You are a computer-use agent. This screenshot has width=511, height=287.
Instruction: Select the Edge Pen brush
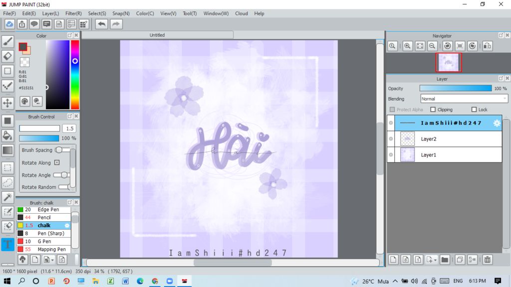point(44,210)
